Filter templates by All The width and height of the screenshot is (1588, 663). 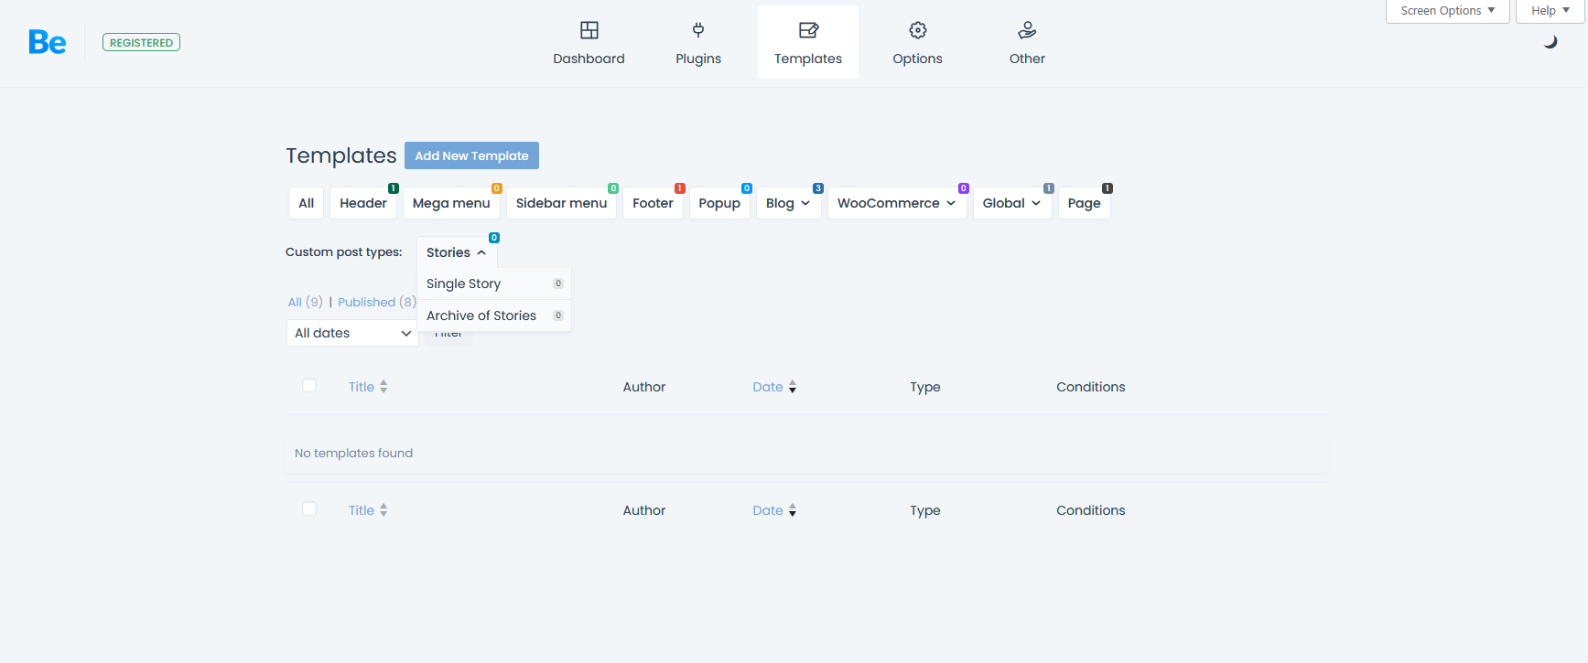click(307, 203)
